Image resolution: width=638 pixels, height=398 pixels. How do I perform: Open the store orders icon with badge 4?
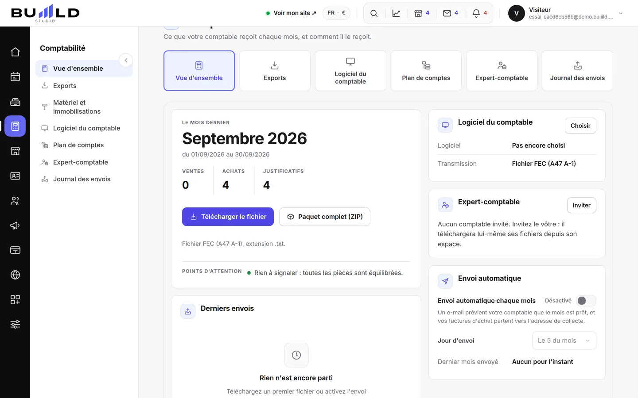click(422, 13)
